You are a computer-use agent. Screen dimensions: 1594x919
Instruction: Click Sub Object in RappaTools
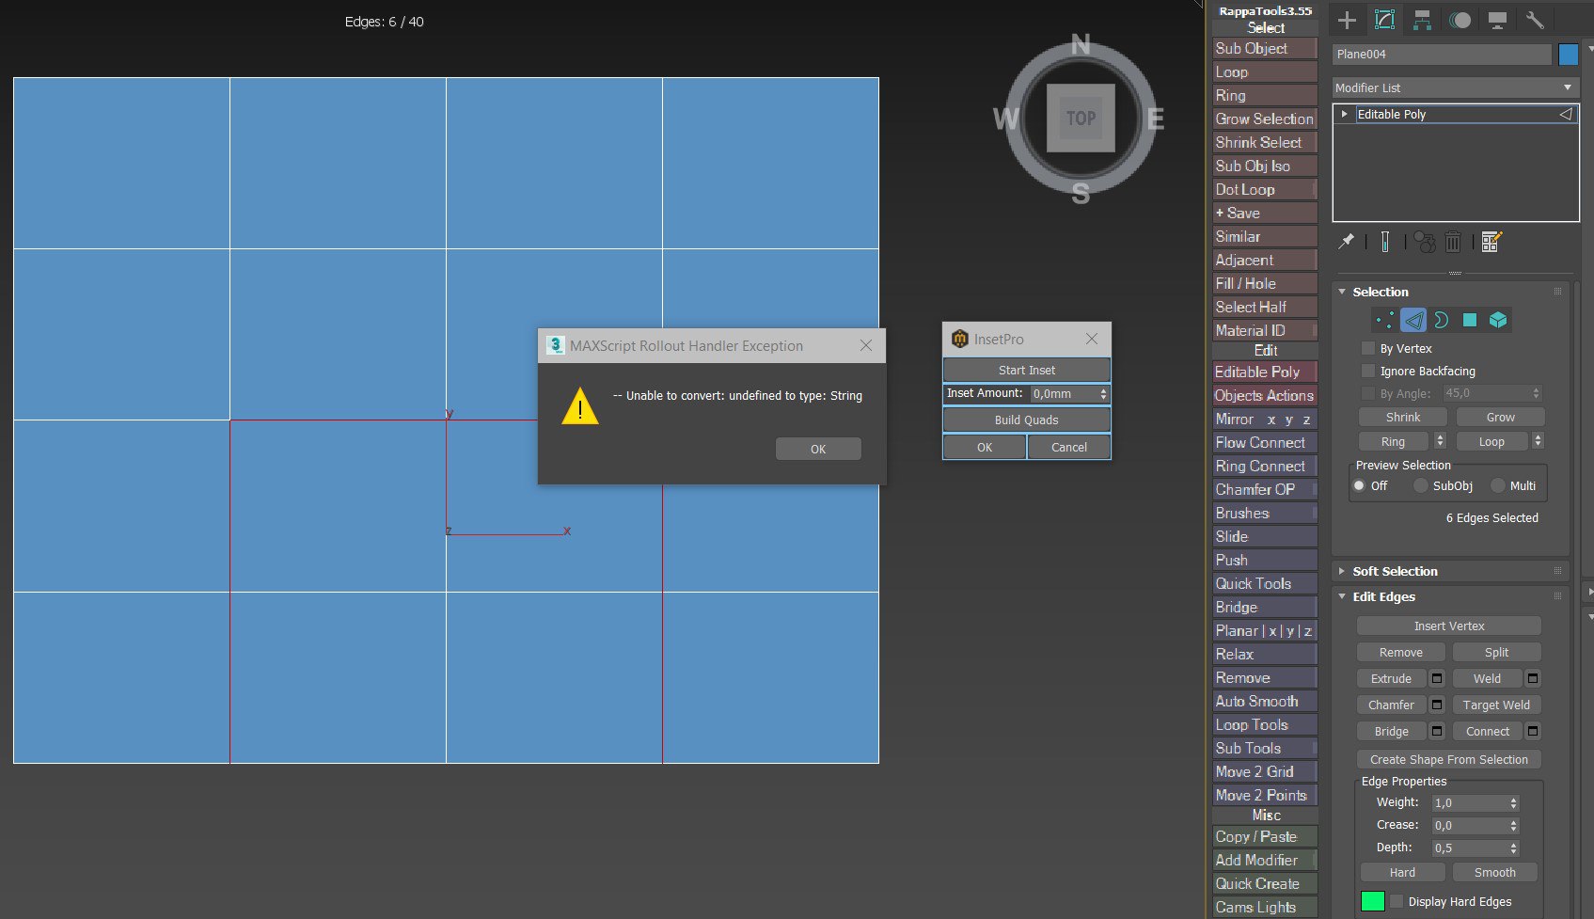(1264, 49)
